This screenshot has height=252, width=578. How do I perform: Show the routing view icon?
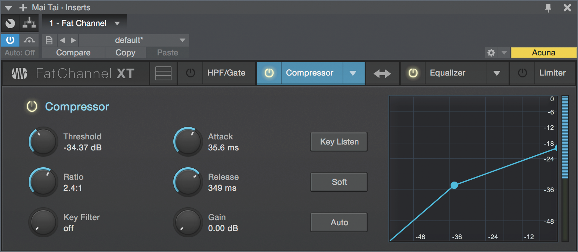(29, 23)
